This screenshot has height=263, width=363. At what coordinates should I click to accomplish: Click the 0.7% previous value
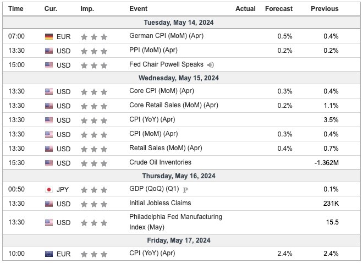(331, 149)
